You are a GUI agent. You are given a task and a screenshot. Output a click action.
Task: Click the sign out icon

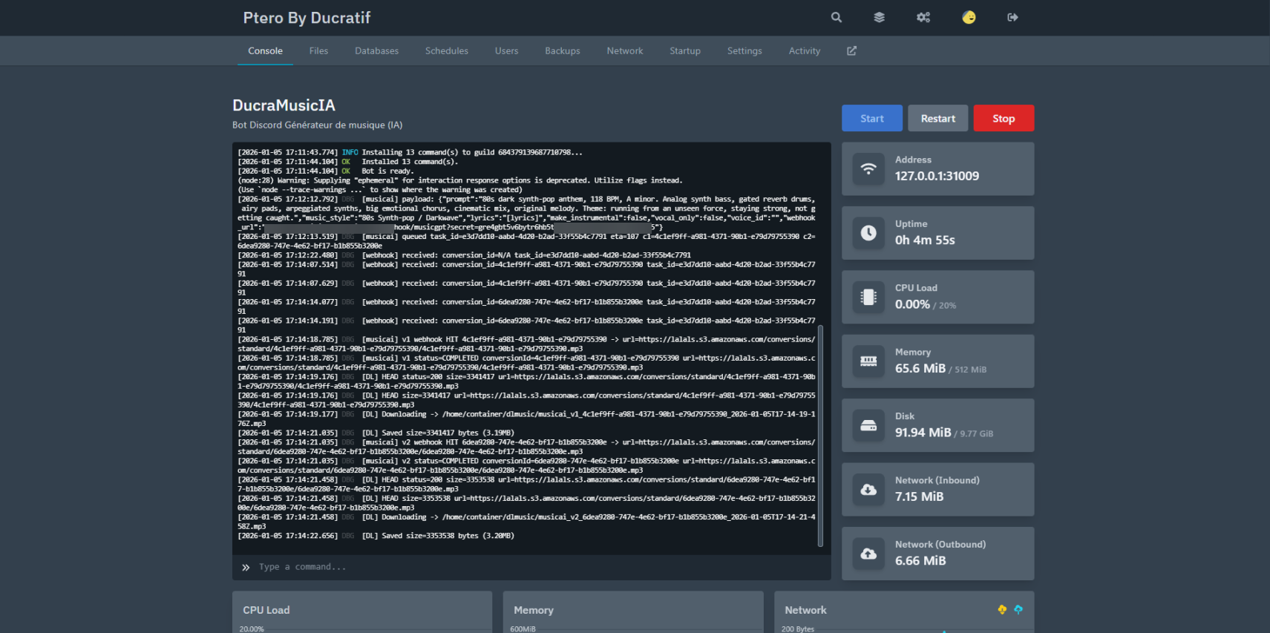coord(1012,17)
